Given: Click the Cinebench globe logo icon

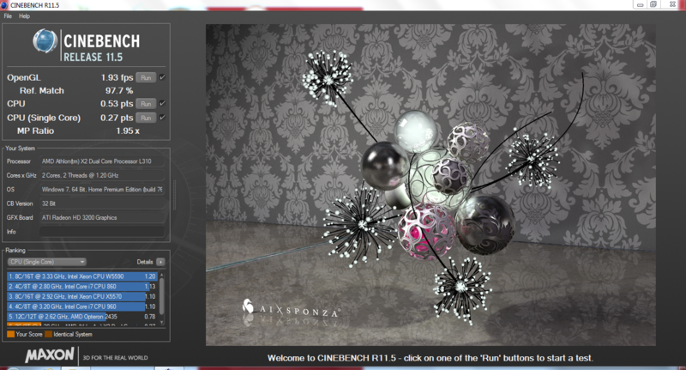Looking at the screenshot, I should pyautogui.click(x=45, y=41).
